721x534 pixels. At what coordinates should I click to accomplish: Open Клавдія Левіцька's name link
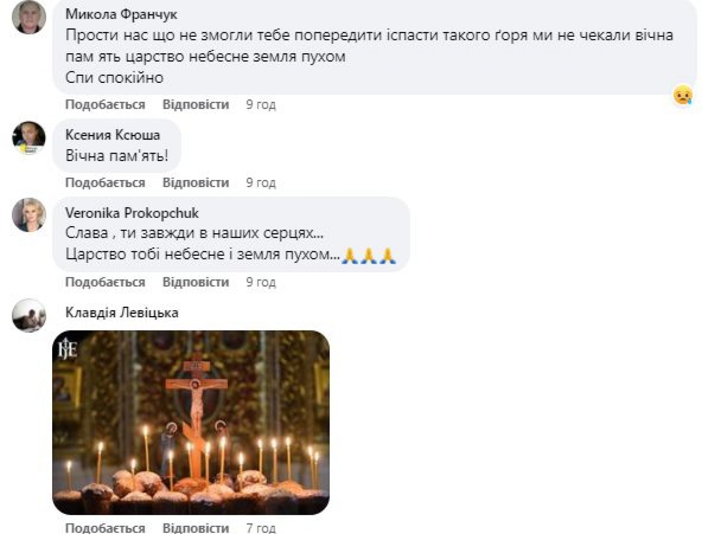pos(122,312)
